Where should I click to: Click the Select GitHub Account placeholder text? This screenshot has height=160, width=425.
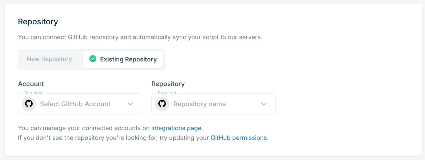(x=75, y=104)
